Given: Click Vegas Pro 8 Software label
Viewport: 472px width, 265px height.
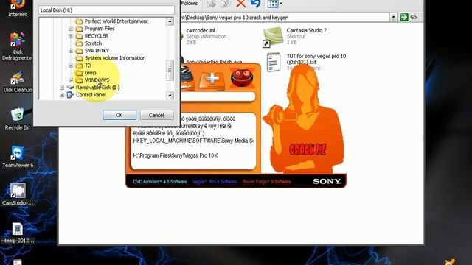Looking at the screenshot, I should pyautogui.click(x=215, y=182).
